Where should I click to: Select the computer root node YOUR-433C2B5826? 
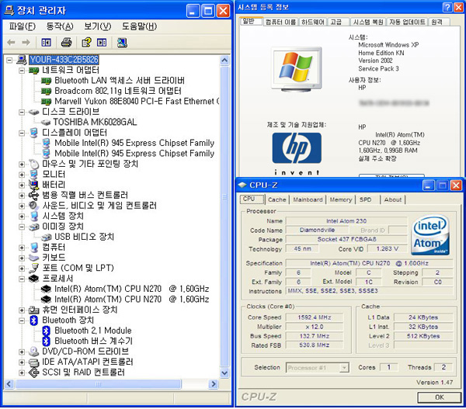pos(64,60)
